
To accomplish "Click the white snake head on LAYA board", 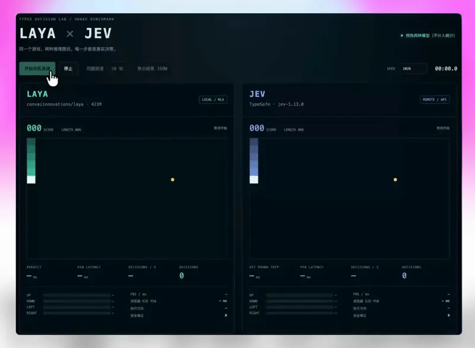I will pos(31,180).
